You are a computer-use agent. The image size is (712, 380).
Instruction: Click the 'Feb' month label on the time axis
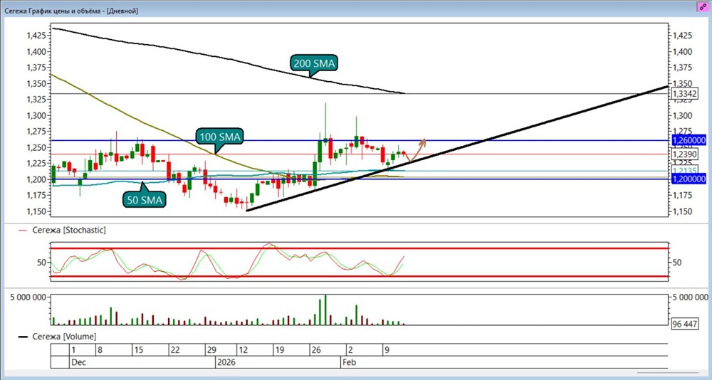click(x=350, y=363)
